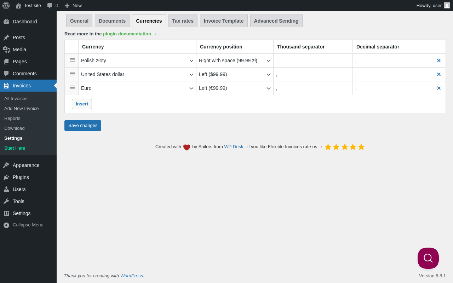Click the WordPress logo icon
453x283 pixels.
click(6, 6)
